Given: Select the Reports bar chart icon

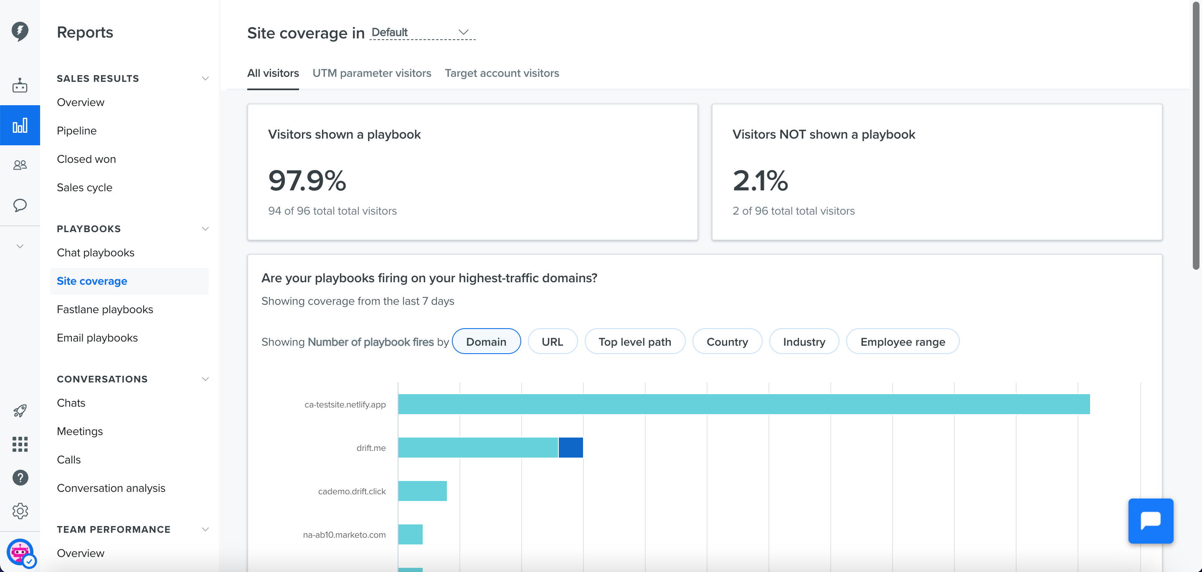Looking at the screenshot, I should point(20,125).
